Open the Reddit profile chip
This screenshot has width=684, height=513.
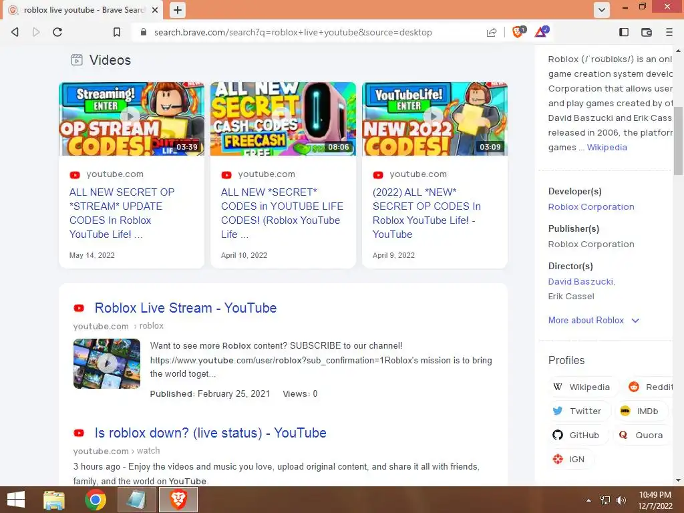[x=650, y=387]
